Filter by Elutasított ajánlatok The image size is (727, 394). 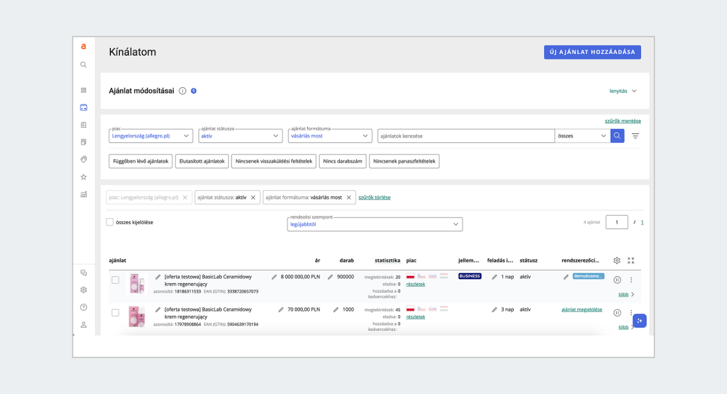click(x=202, y=161)
